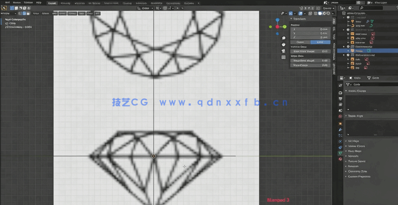Select material preview shading
This screenshot has height=205, width=398.
(x=324, y=13)
